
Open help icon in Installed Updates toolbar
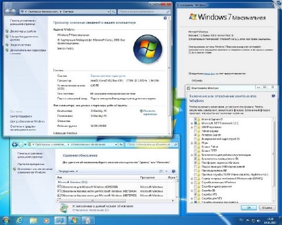pyautogui.click(x=174, y=171)
